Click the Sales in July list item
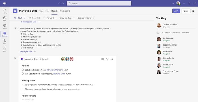 click(28, 34)
